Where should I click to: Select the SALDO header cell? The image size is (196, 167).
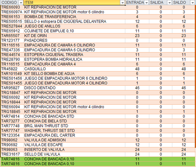(184, 3)
